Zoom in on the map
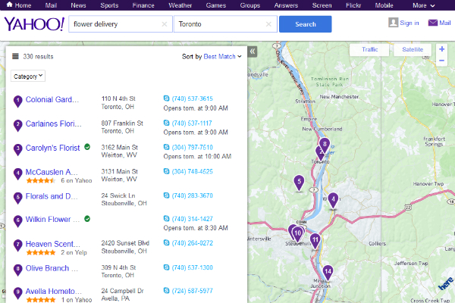The image size is (455, 303). click(x=441, y=49)
